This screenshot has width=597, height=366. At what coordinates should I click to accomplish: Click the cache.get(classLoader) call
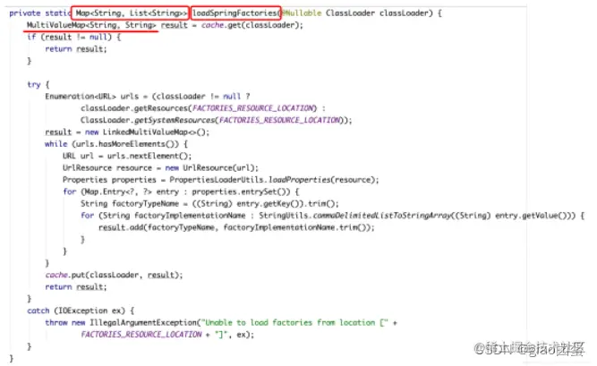click(x=252, y=25)
